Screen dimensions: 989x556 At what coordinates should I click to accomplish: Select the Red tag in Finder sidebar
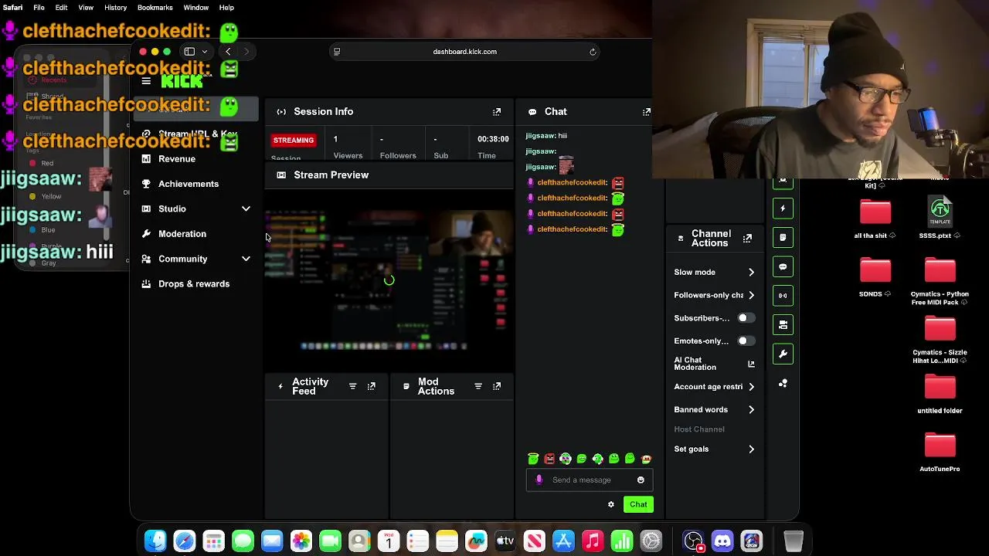47,164
